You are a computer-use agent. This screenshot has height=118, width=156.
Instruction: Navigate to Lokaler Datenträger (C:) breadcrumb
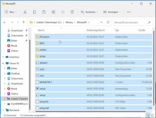coord(49,22)
